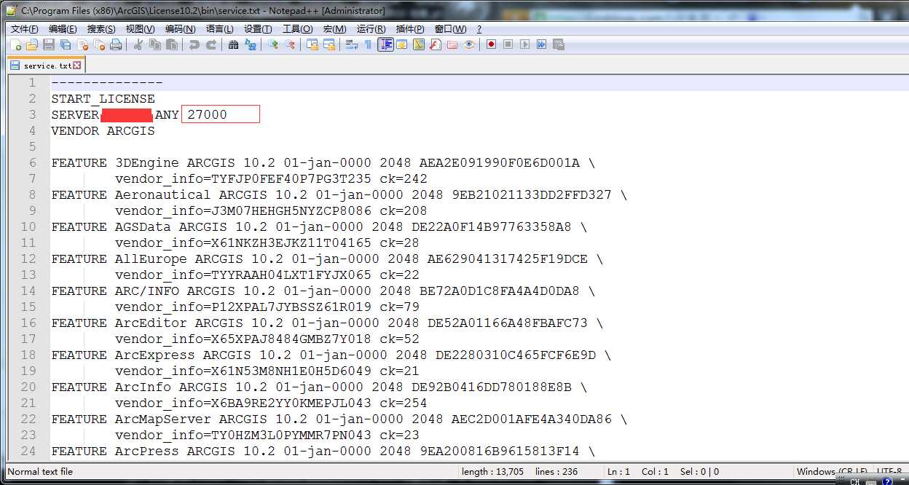Toggle synchronized horizontal scrolling icon

[x=328, y=44]
